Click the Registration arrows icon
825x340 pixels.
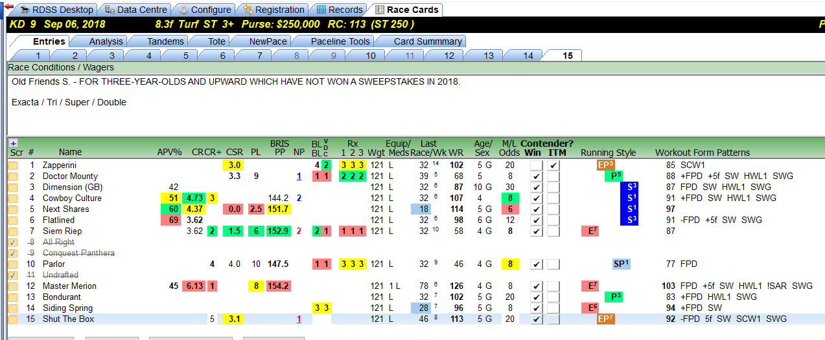(248, 10)
